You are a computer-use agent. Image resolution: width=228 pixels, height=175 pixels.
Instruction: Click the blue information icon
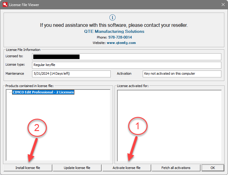click(x=112, y=17)
